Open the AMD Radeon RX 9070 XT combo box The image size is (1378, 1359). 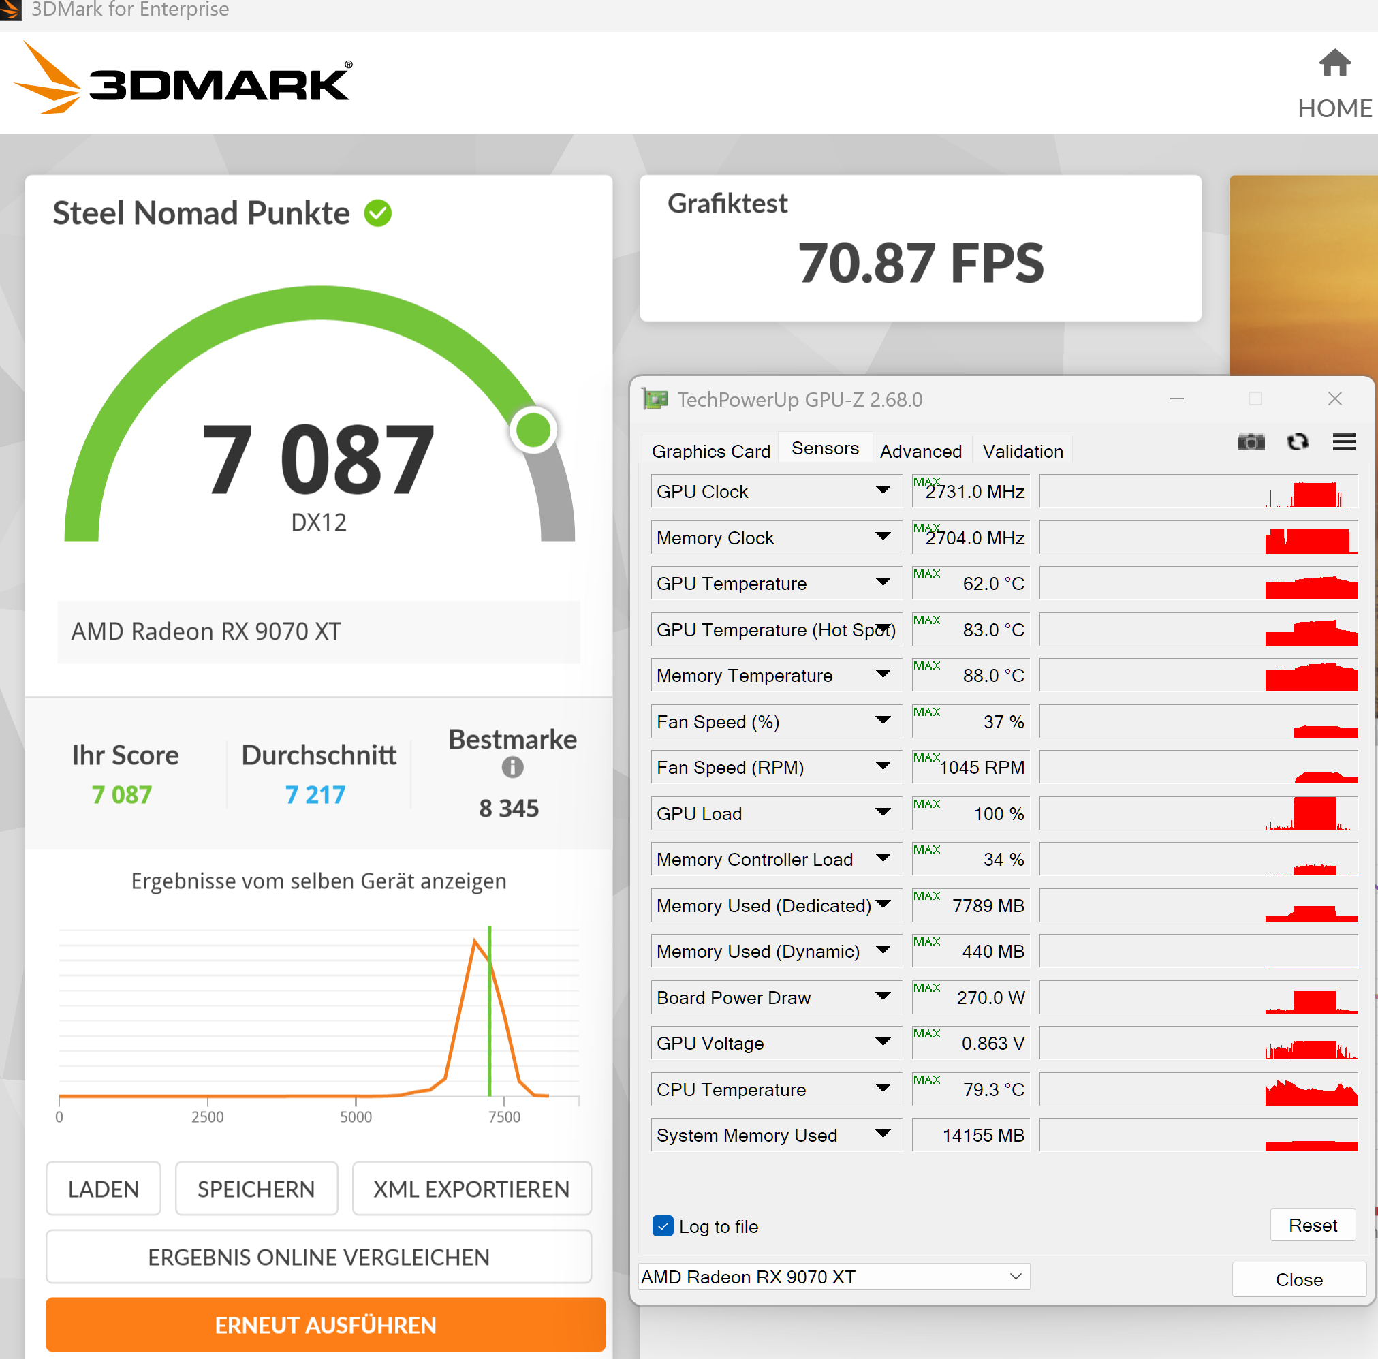[x=833, y=1277]
